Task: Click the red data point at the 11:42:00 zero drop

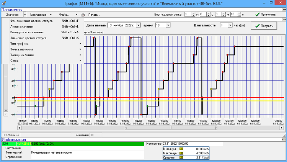Action: tap(141, 115)
